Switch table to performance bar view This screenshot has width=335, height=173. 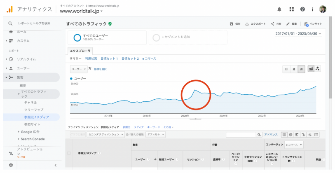(297, 135)
